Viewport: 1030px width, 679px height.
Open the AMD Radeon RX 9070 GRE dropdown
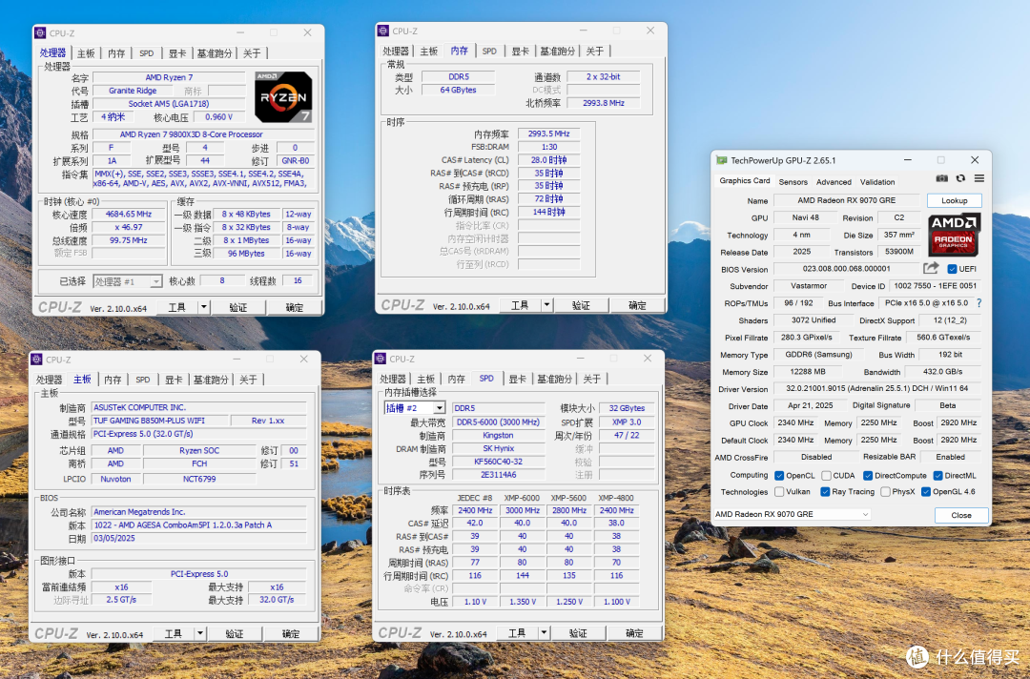(867, 514)
